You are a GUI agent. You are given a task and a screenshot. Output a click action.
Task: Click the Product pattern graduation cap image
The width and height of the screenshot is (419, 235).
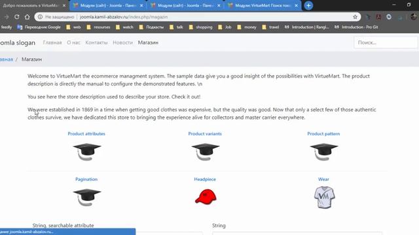click(x=324, y=151)
